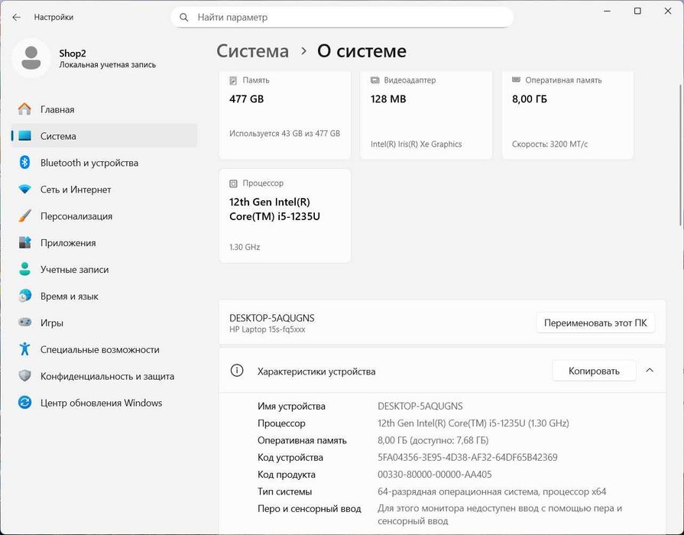Click Intel(R) Iris(R) Xe Graphics text

pos(417,144)
